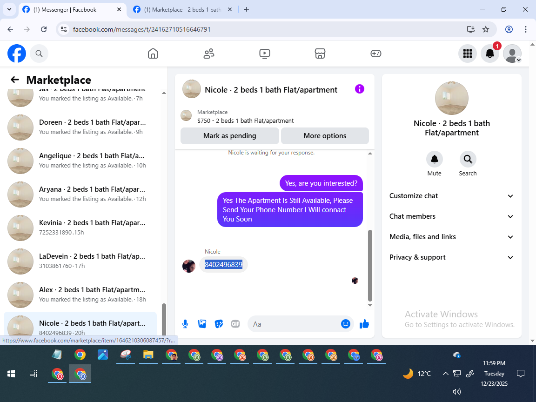Click the 'Yes, are you interested?' message
This screenshot has width=536, height=402.
(x=322, y=183)
